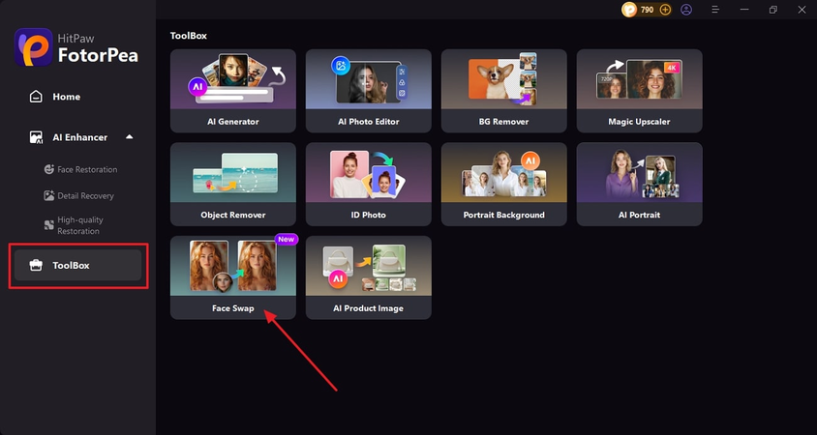The width and height of the screenshot is (817, 435).
Task: Click the 790 credits value
Action: click(x=648, y=10)
